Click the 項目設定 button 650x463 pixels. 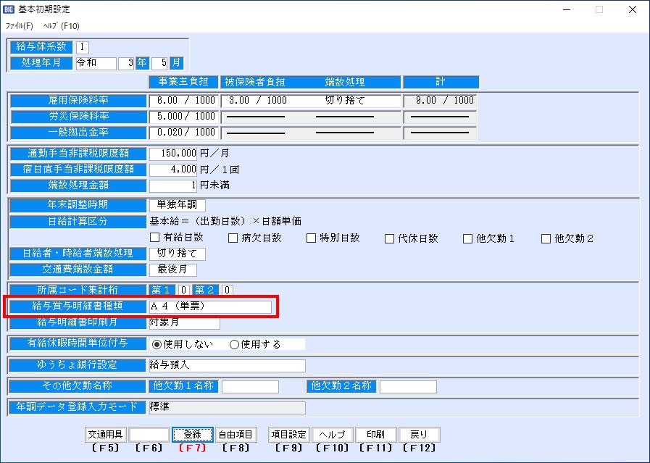click(x=289, y=435)
